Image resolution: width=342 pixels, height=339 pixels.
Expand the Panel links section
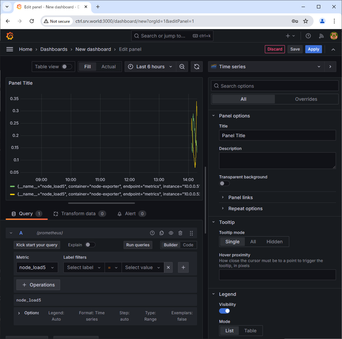[x=240, y=197]
